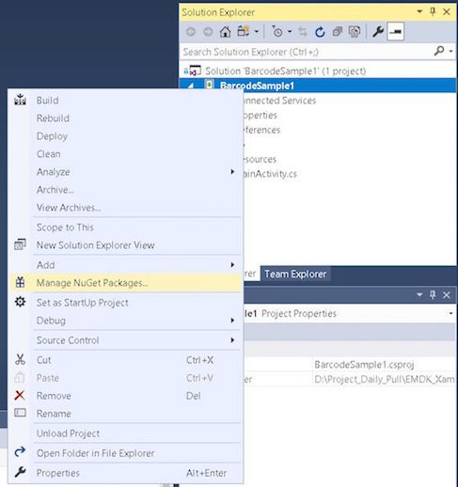Open Solution Explorer window position dropdown
The image size is (458, 487).
[419, 12]
